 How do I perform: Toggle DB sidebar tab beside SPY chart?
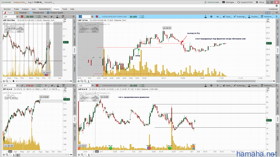click(75, 126)
